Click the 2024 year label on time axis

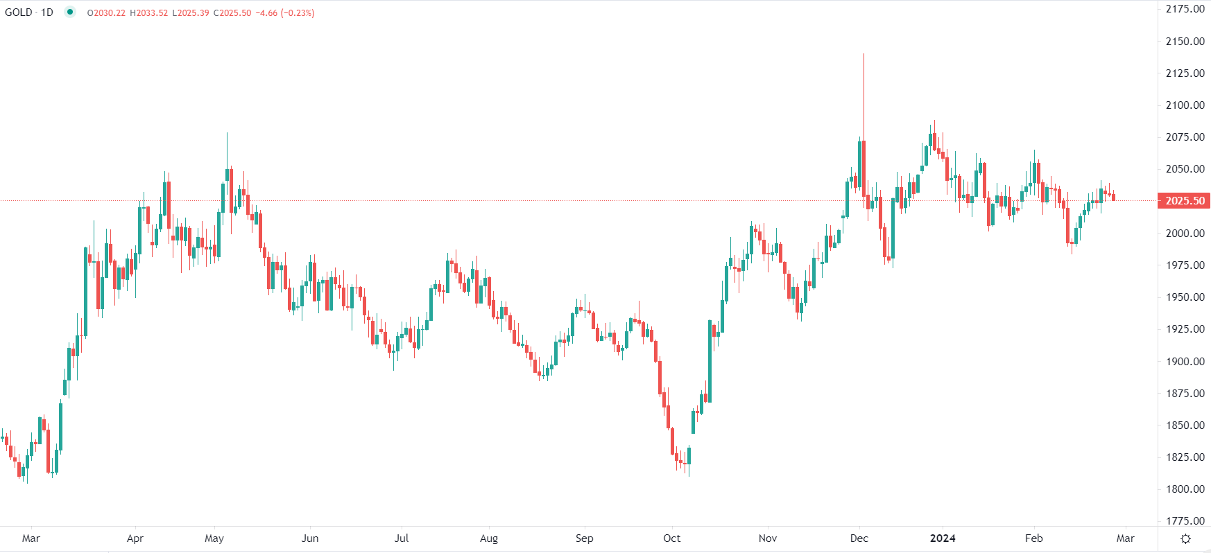[x=943, y=538]
